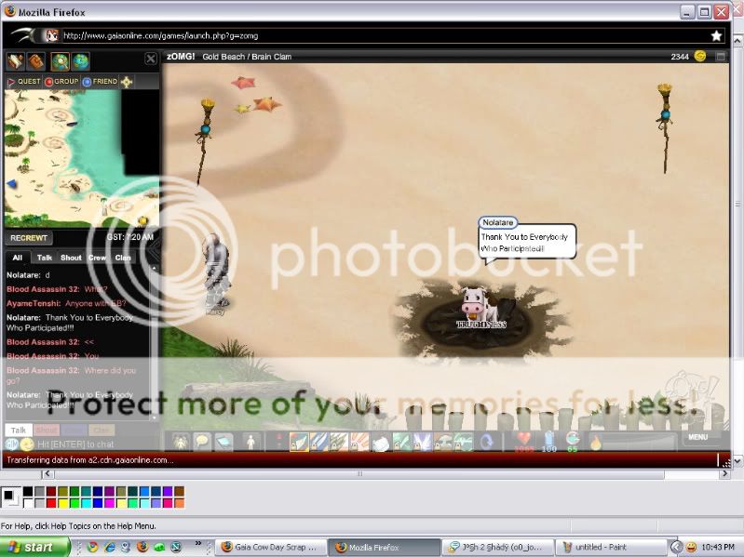Click the red heart health icon
744x557 pixels.
click(524, 440)
